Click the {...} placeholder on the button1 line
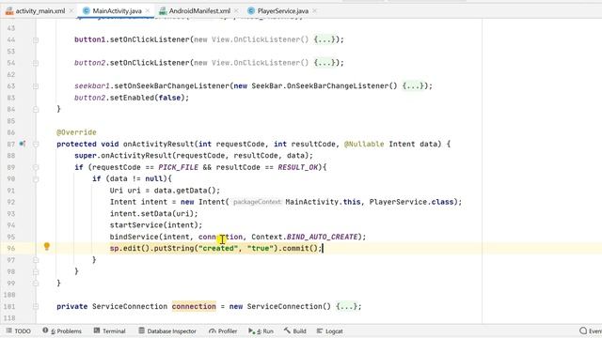 click(x=325, y=39)
